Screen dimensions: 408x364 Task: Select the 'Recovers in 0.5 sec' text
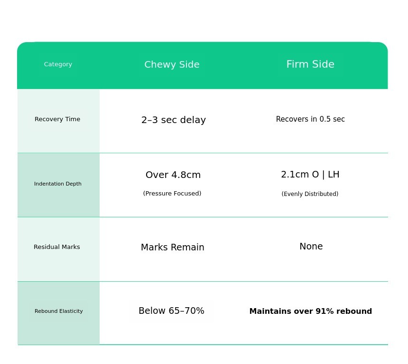tap(310, 119)
